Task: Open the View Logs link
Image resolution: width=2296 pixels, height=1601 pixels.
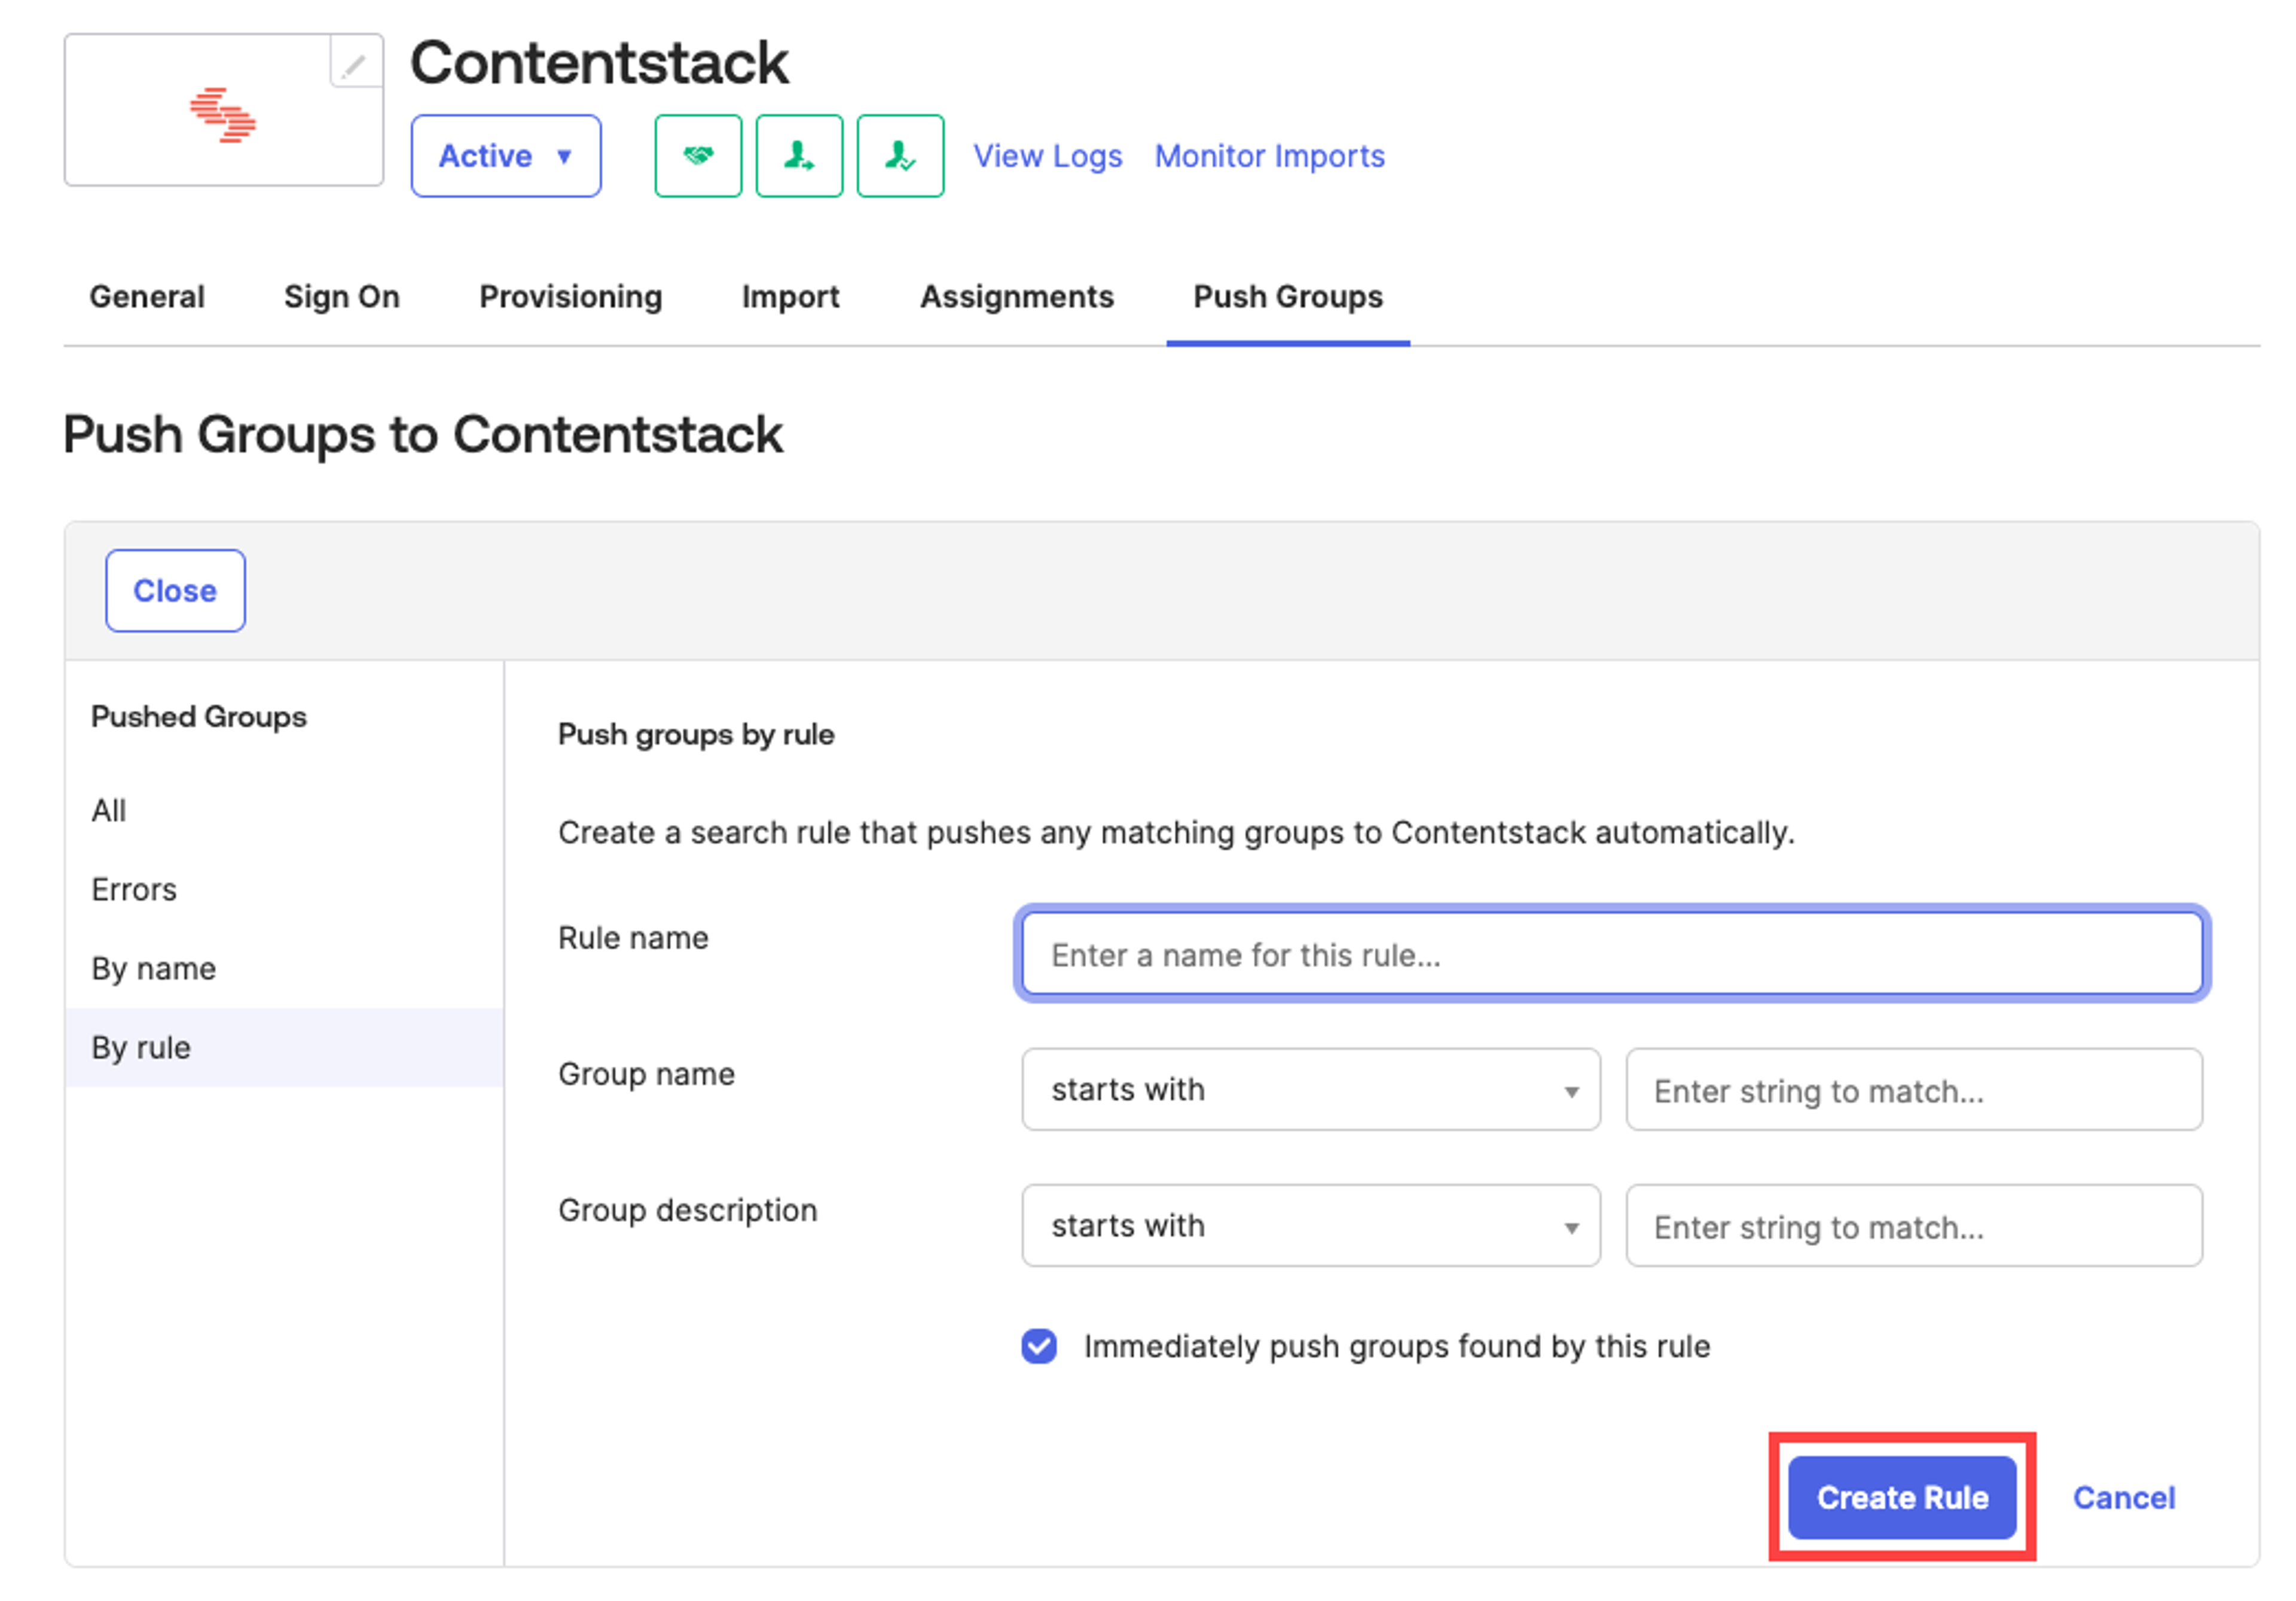Action: point(1048,156)
